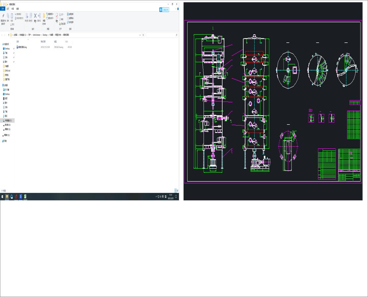368x297 pixels.
Task: Select Local Disk (C:) in the navigation pane
Action: pos(7,121)
